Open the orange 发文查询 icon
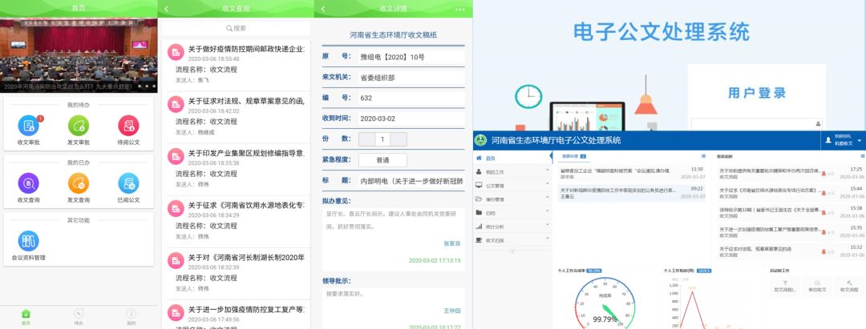 [79, 183]
